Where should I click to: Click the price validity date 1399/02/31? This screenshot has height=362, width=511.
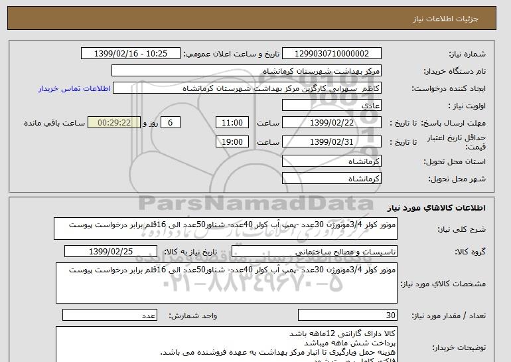(x=331, y=142)
